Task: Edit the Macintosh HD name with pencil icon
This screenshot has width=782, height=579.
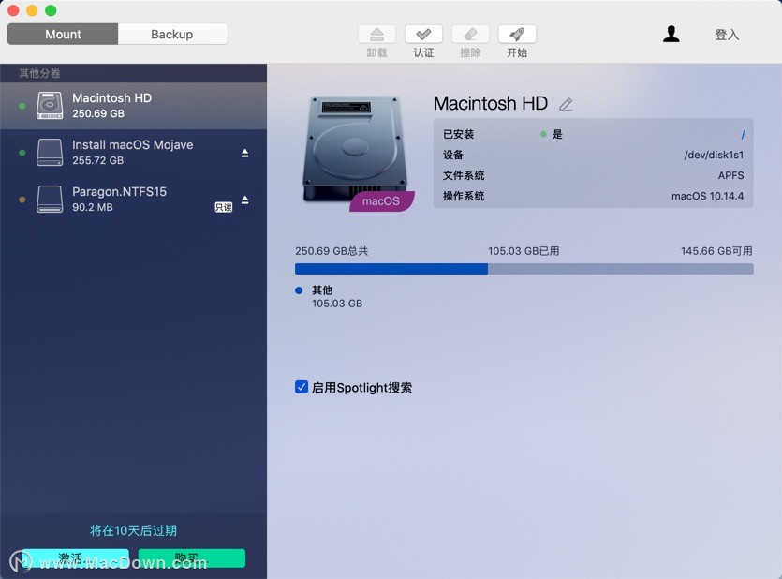Action: point(566,104)
